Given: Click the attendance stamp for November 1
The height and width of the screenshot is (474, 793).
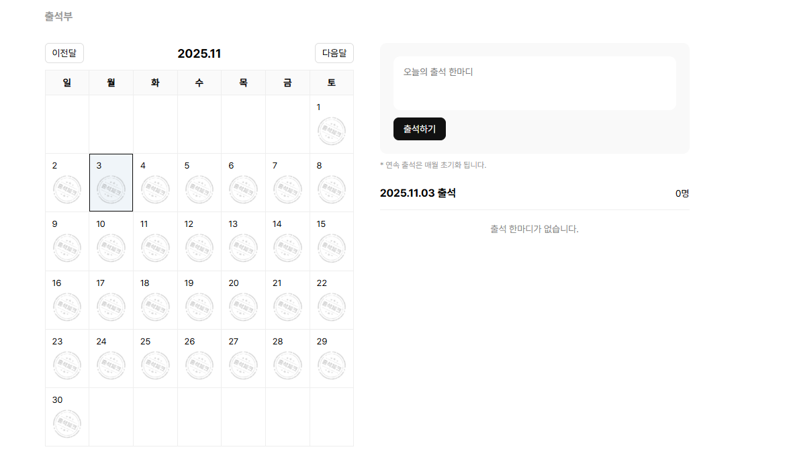Looking at the screenshot, I should [332, 132].
